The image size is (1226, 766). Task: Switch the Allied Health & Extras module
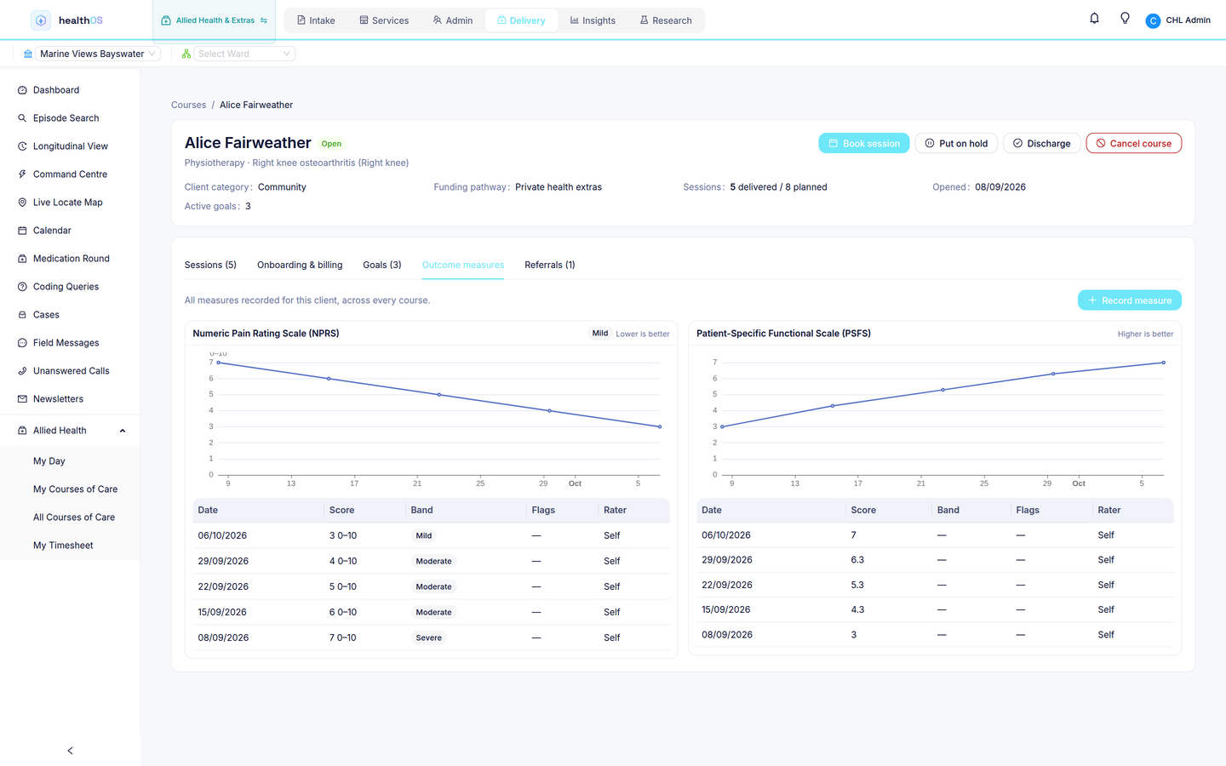click(214, 20)
